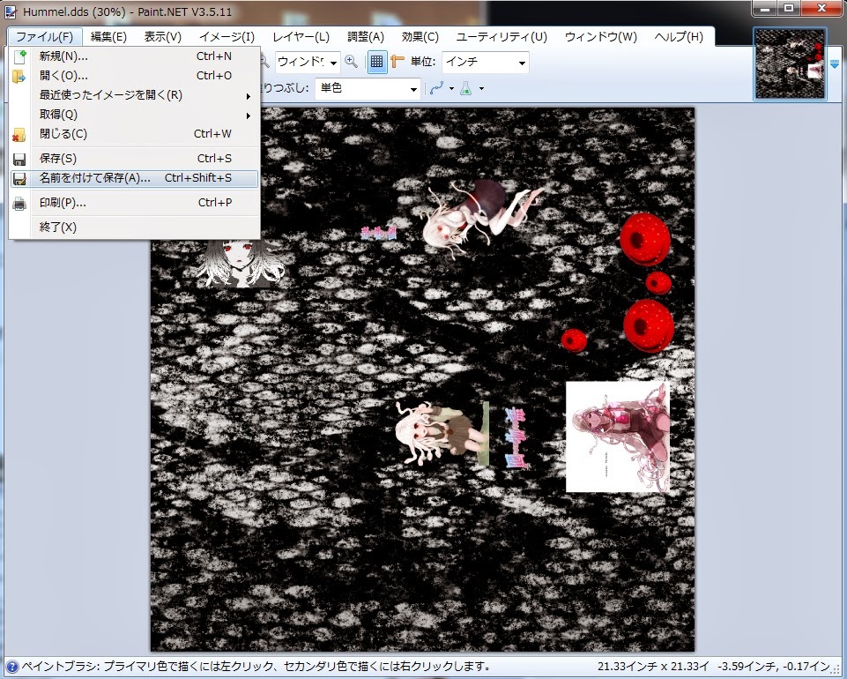
Task: Choose 名前を付けて保存(A) from the File menu
Action: (134, 178)
